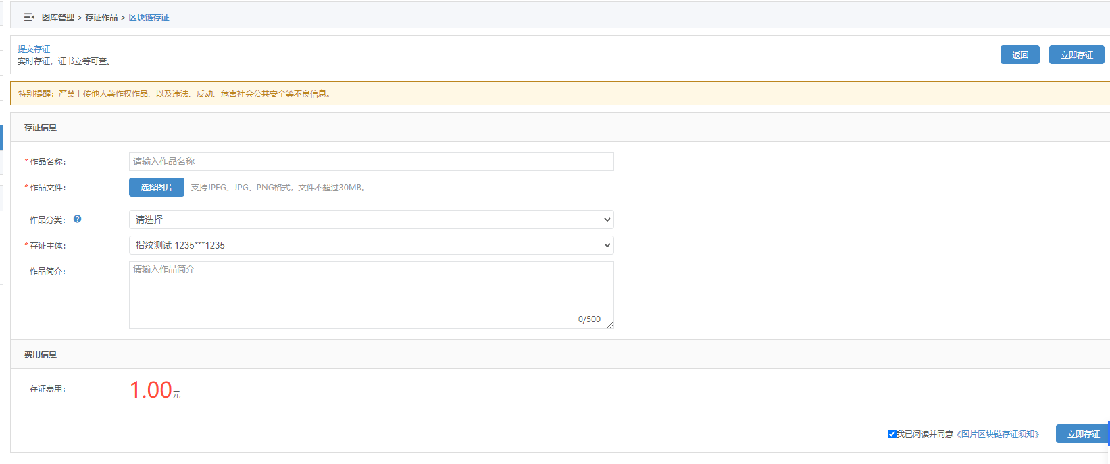Image resolution: width=1110 pixels, height=464 pixels.
Task: Toggle the sidebar collapse icon beside 图库管理
Action: coord(28,18)
